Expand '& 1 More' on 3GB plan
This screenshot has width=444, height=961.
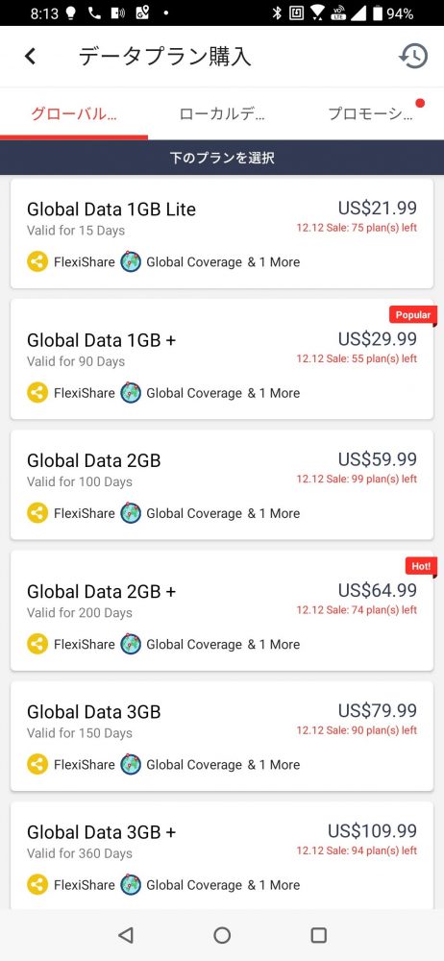(274, 764)
